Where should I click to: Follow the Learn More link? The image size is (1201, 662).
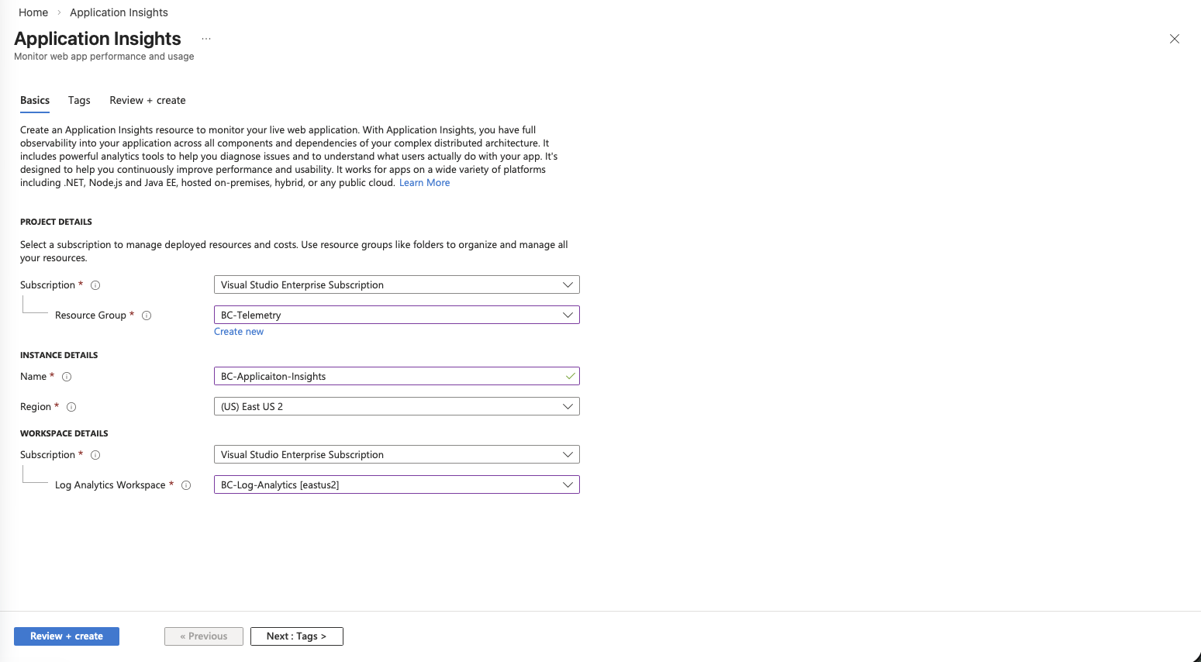point(424,183)
